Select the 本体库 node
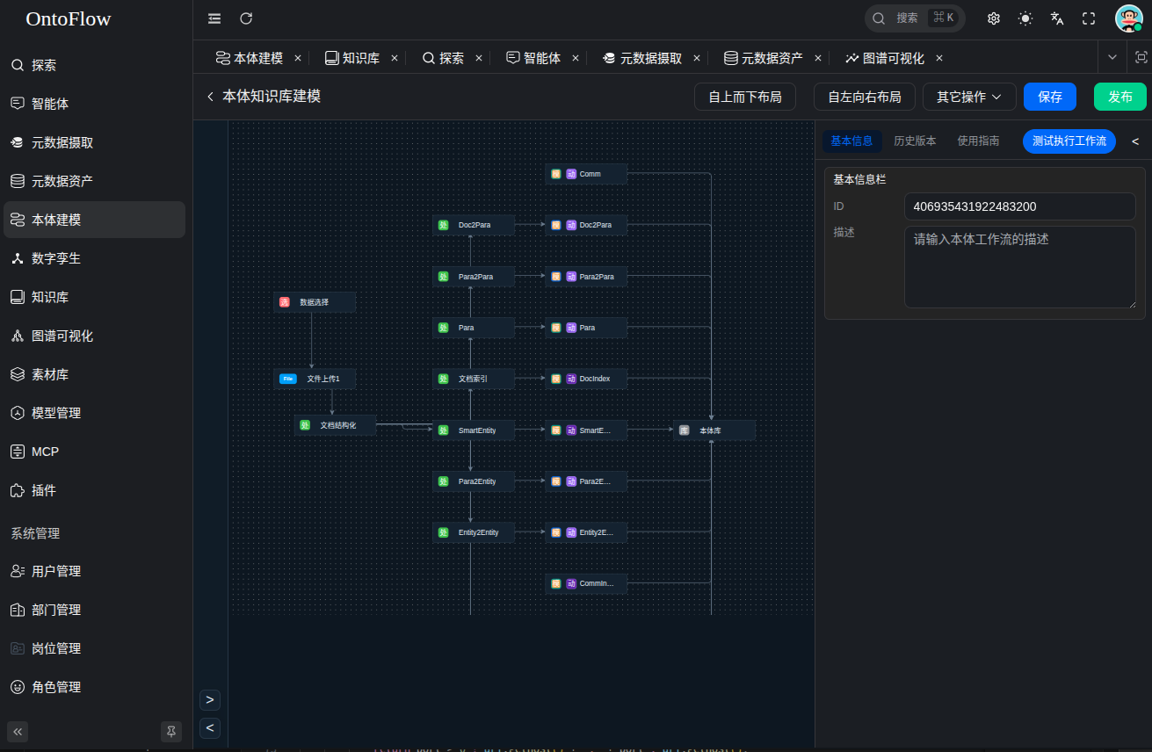 tap(714, 430)
